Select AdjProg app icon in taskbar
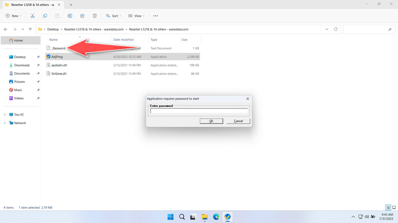Viewport: 398px width, 223px height. click(227, 217)
